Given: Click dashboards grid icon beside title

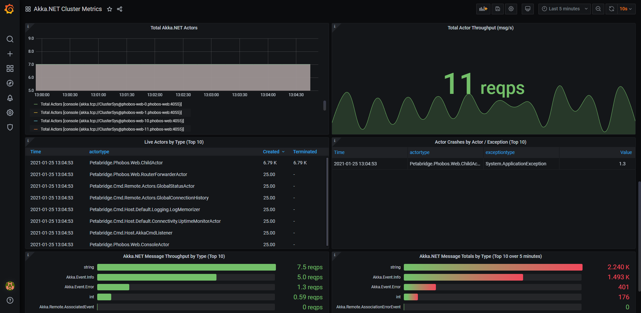Looking at the screenshot, I should tap(28, 9).
